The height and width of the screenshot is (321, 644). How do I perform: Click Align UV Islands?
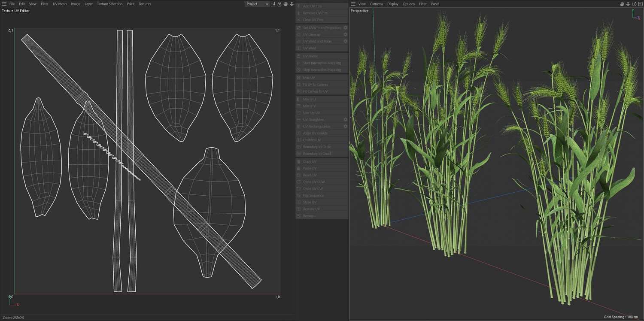(322, 133)
